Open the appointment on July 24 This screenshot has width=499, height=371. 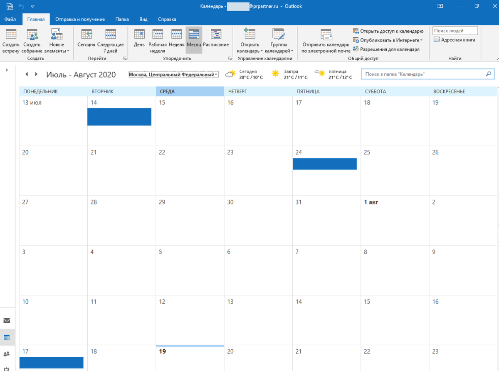coord(325,164)
